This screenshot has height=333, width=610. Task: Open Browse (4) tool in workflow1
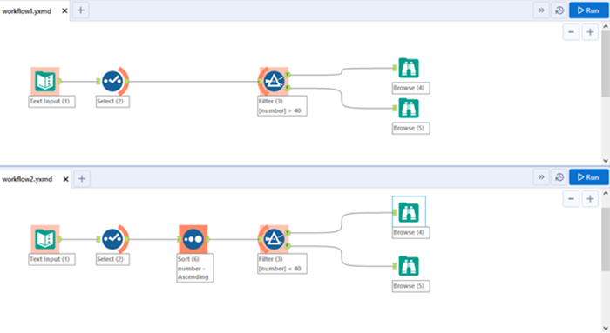409,68
